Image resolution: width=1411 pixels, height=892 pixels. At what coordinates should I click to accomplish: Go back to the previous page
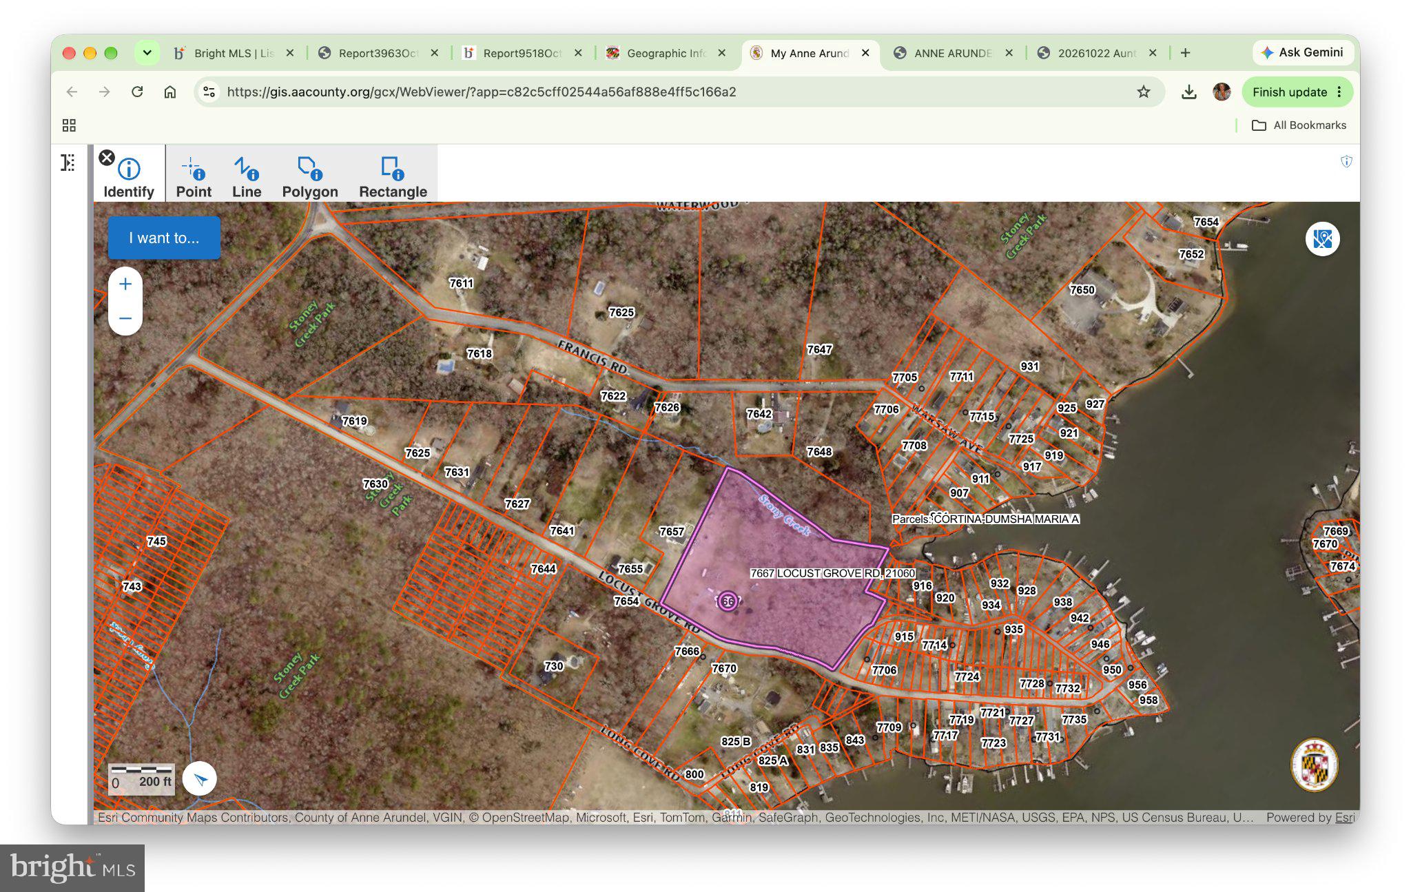tap(72, 92)
